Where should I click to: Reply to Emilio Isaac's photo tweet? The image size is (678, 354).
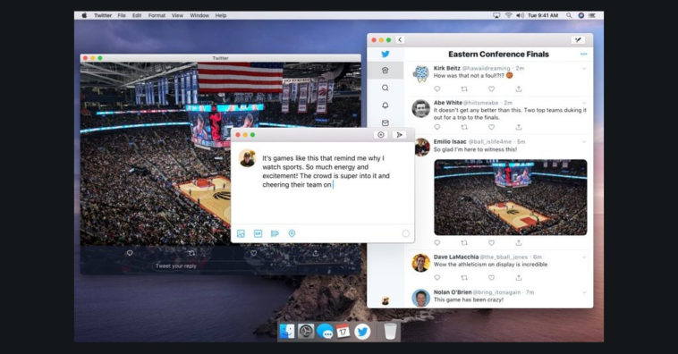[437, 243]
